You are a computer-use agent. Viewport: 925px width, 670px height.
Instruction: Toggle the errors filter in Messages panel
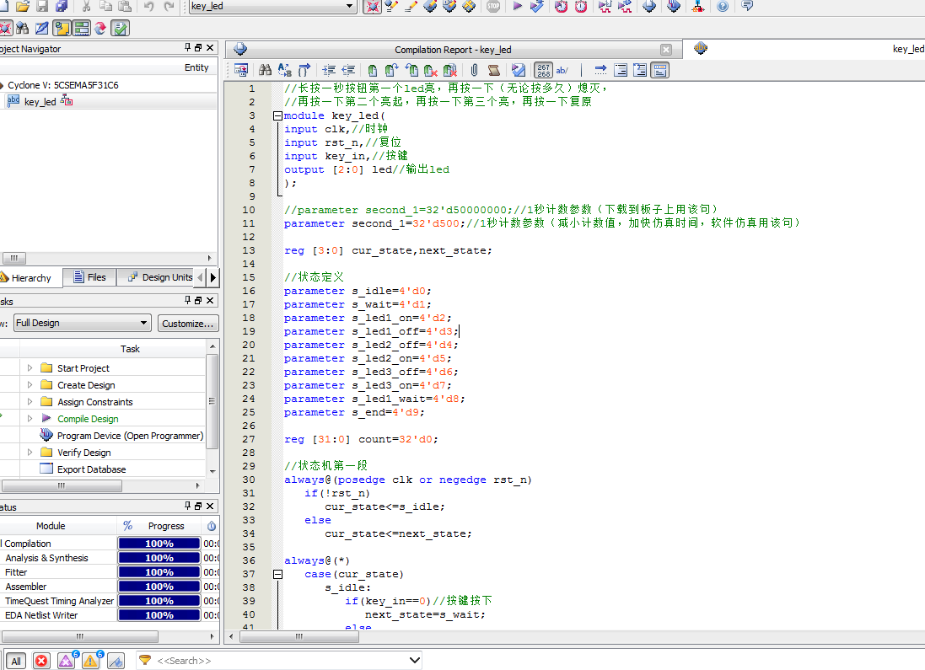click(x=41, y=661)
